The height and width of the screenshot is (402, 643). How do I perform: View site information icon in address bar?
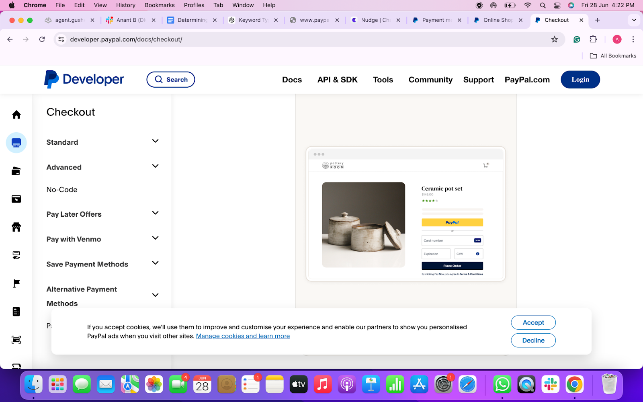point(61,39)
